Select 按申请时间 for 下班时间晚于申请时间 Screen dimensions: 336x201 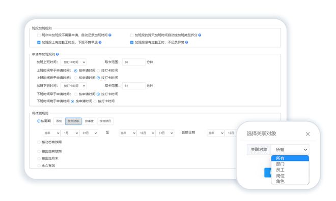(x=72, y=101)
